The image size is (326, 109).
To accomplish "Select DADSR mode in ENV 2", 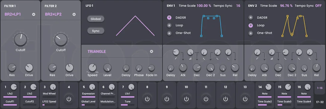I will (251, 18).
